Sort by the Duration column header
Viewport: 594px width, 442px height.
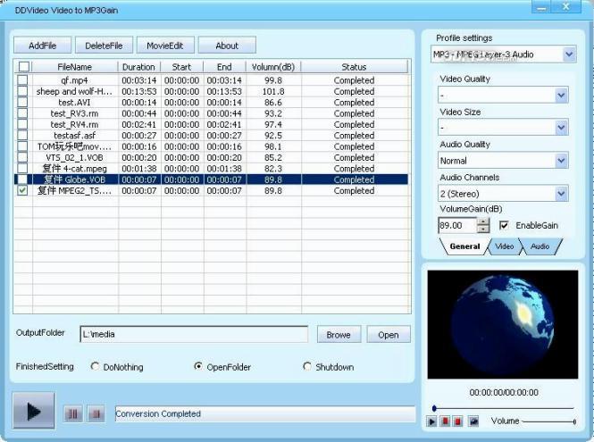[138, 67]
